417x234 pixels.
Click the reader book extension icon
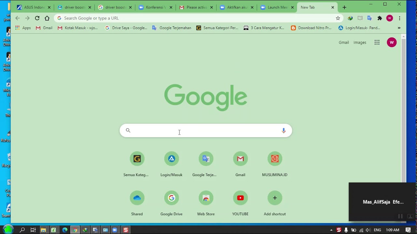pyautogui.click(x=360, y=18)
